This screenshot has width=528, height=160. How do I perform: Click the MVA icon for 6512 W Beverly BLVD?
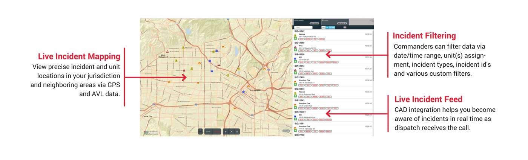point(296,47)
